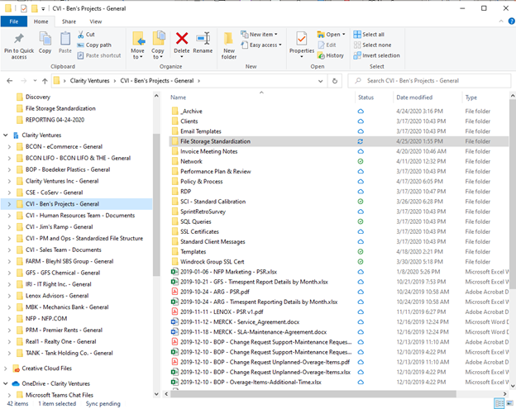The image size is (516, 409).
Task: Click Clarity Ventures in breadcrumb path
Action: 89,81
